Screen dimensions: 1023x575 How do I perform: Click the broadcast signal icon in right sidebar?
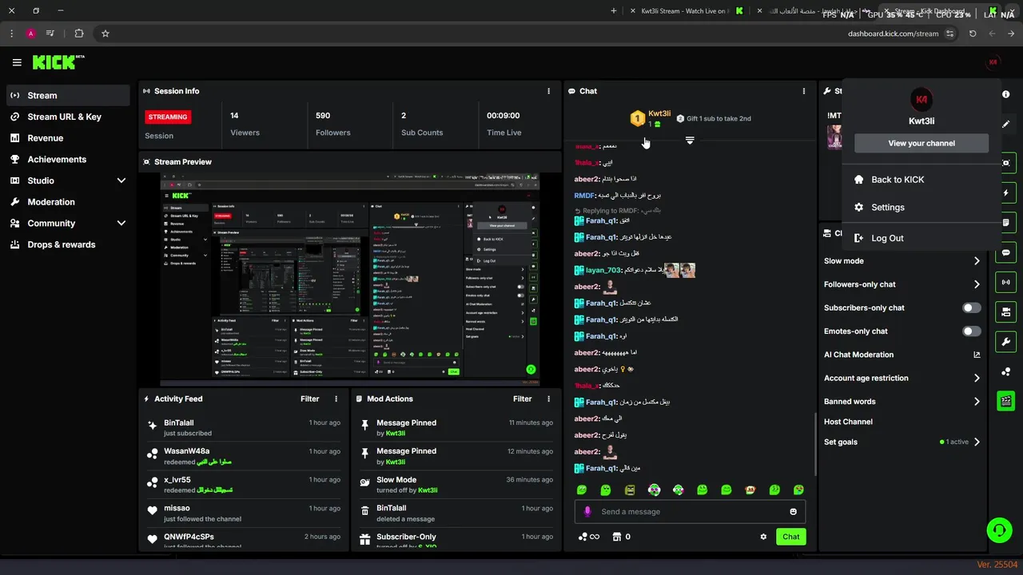tap(1005, 282)
